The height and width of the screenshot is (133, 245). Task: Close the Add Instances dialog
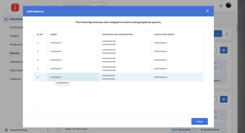[x=207, y=11]
